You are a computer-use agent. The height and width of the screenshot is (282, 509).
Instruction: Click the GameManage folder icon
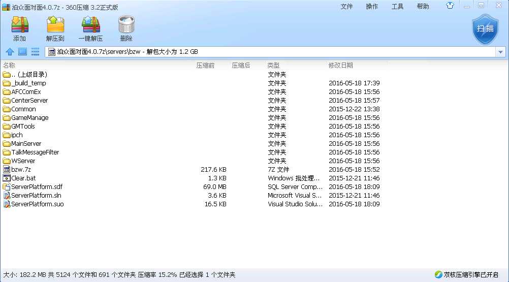click(x=7, y=117)
